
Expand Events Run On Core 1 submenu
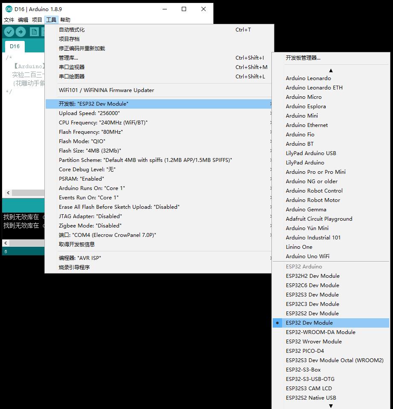pyautogui.click(x=160, y=198)
